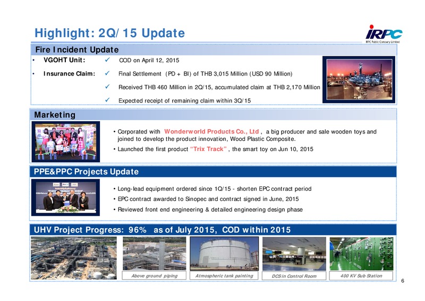
Task: Open the above ground piping photo
Action: [154, 254]
